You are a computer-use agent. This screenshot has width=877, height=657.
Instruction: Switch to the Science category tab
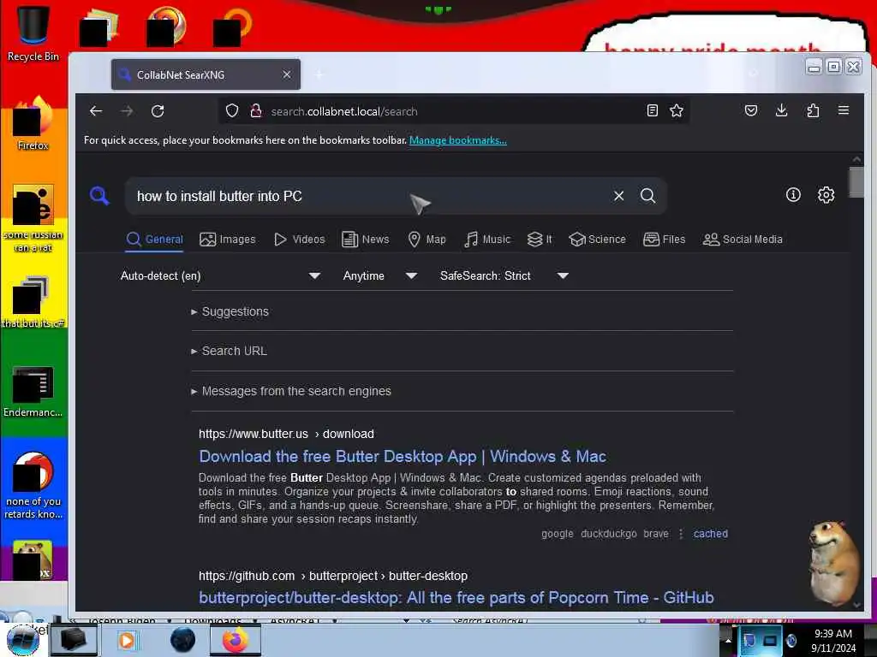click(x=597, y=240)
